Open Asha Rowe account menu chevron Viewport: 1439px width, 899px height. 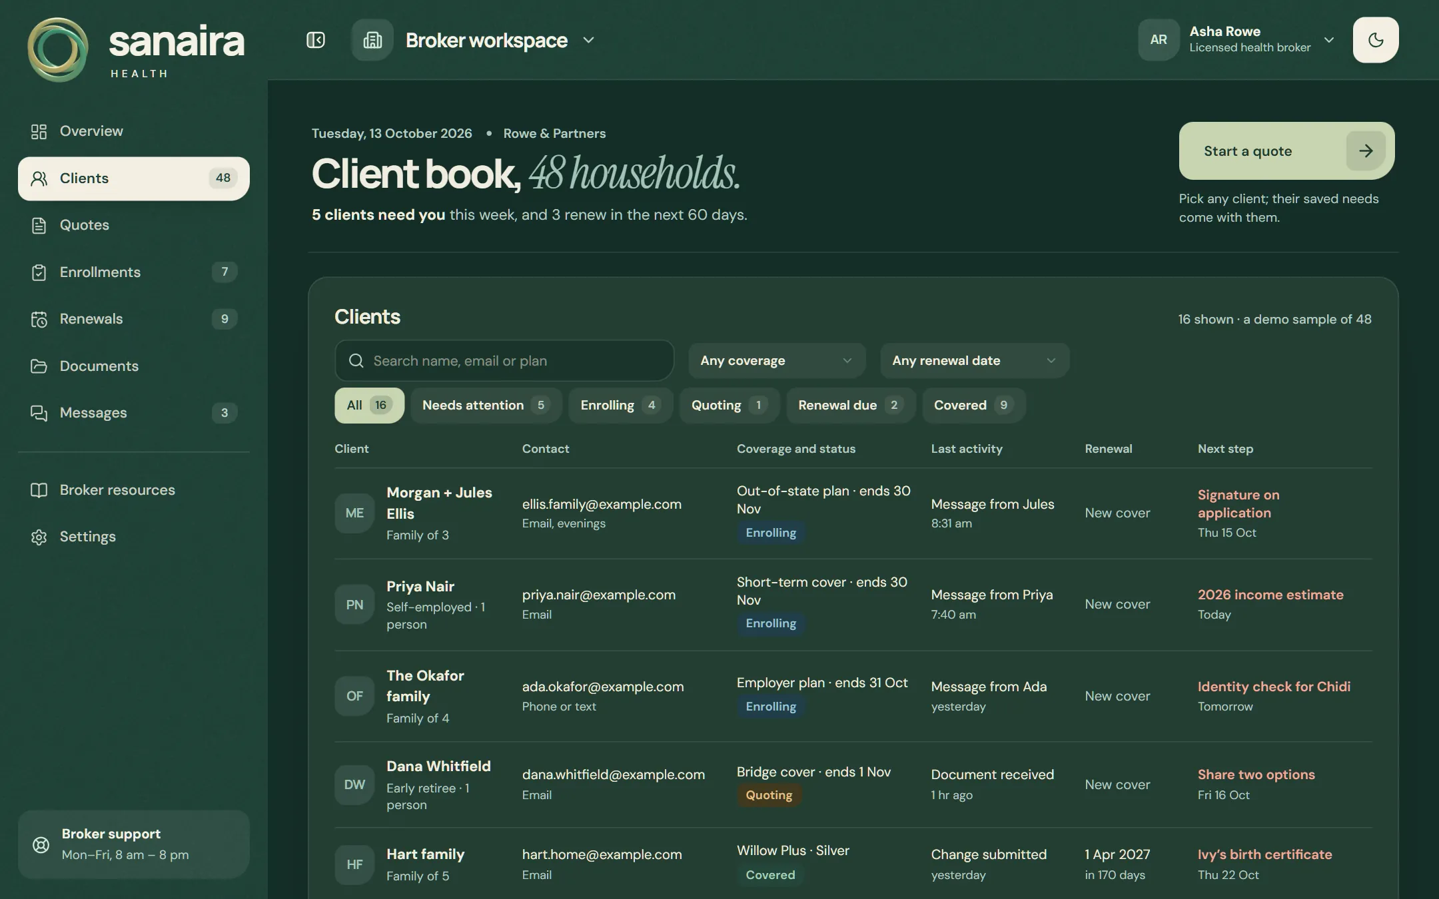click(x=1329, y=40)
